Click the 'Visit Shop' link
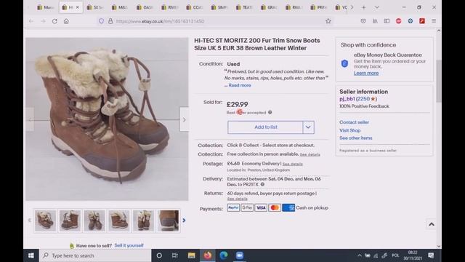The width and height of the screenshot is (465, 262). 350,130
